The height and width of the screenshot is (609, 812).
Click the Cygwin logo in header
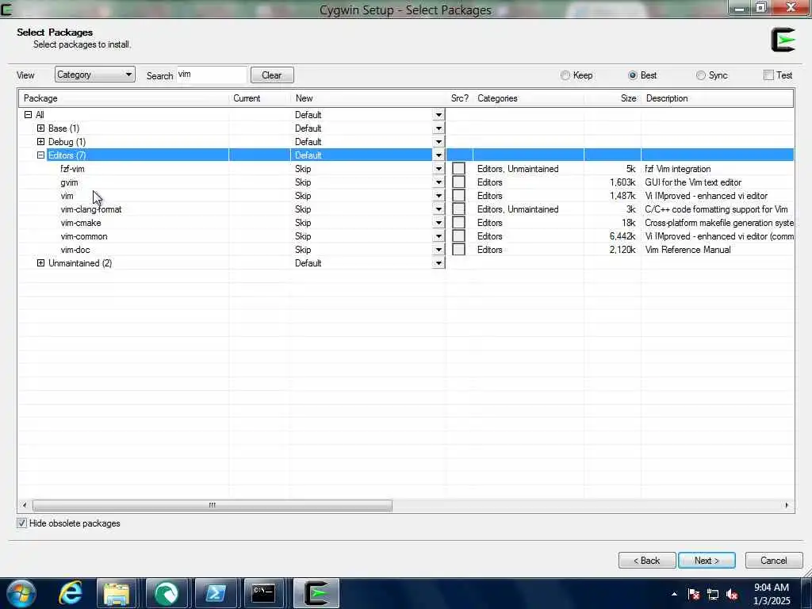(783, 40)
